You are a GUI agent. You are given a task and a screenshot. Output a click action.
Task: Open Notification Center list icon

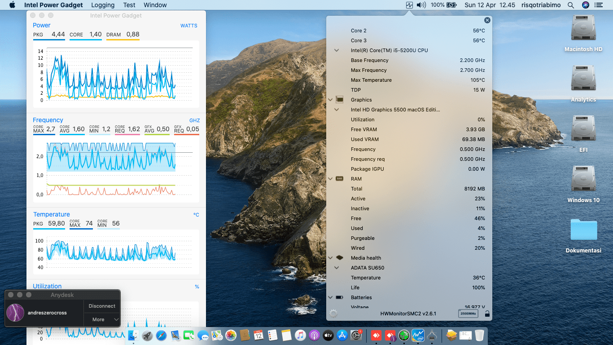coord(598,5)
